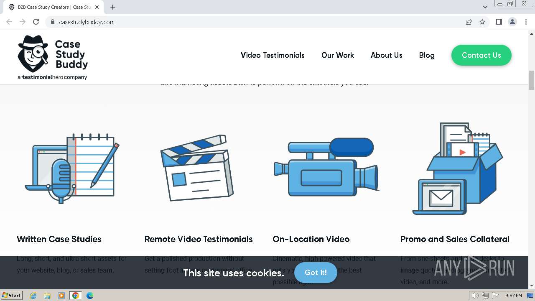Go back to the previous page
This screenshot has width=535, height=301.
coord(9,22)
